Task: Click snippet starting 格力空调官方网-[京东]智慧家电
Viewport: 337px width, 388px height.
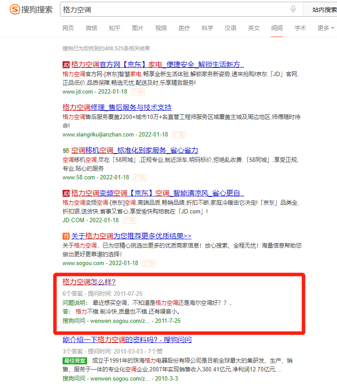Action: click(180, 78)
